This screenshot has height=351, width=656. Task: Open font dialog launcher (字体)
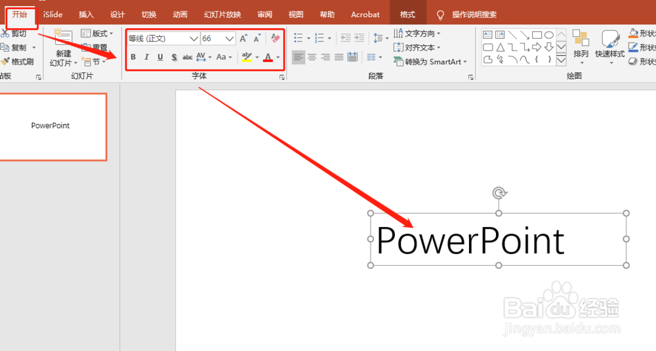point(282,77)
